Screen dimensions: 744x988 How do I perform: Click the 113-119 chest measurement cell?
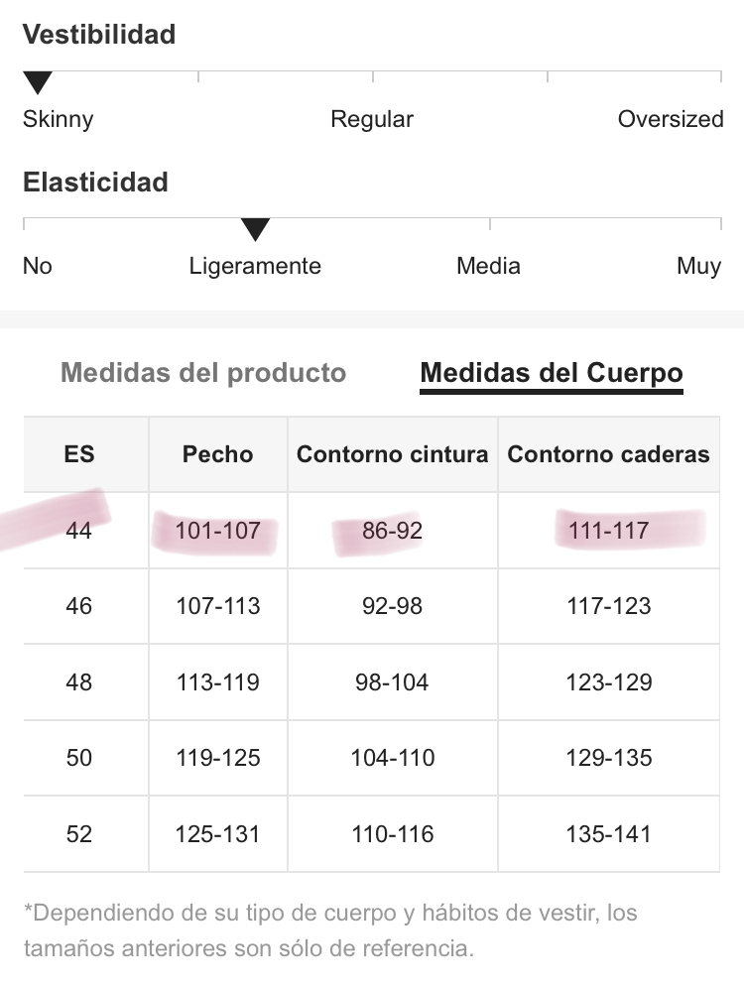[218, 682]
